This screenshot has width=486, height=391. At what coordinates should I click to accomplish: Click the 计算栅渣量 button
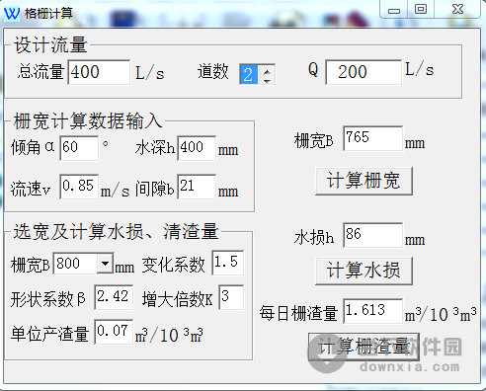364,347
